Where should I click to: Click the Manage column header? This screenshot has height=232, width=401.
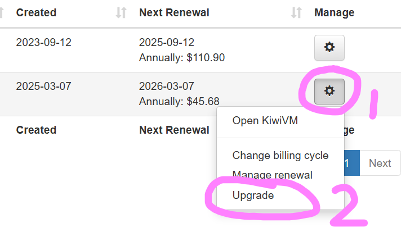coord(334,13)
